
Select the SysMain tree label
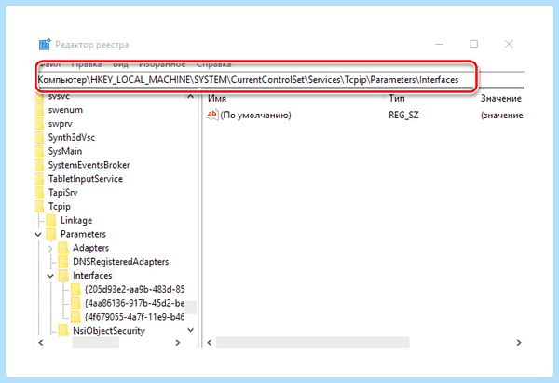(65, 151)
